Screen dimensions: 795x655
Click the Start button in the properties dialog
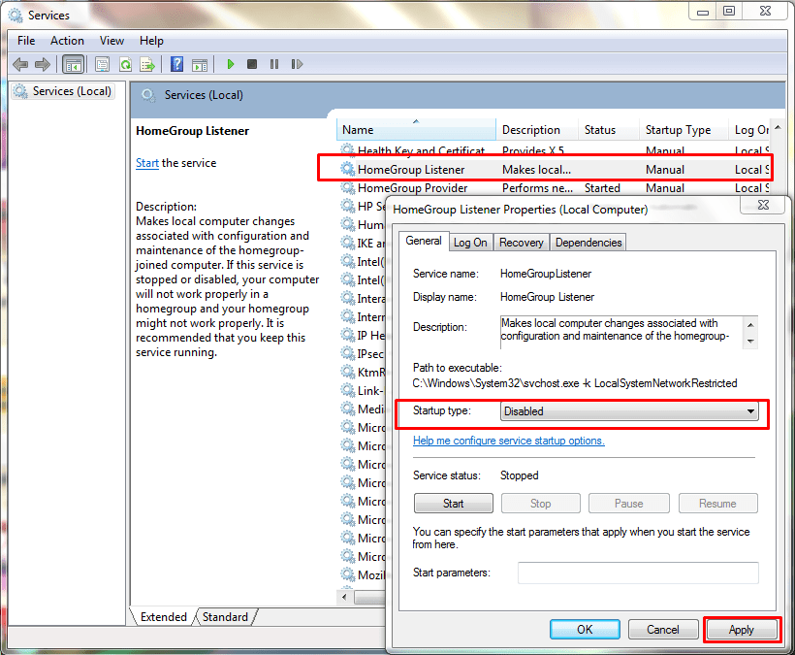tap(454, 504)
